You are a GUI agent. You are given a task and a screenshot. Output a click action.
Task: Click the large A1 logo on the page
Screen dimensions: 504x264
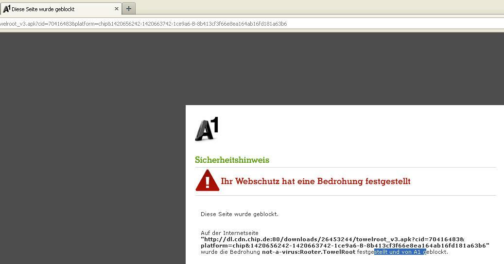pyautogui.click(x=207, y=129)
